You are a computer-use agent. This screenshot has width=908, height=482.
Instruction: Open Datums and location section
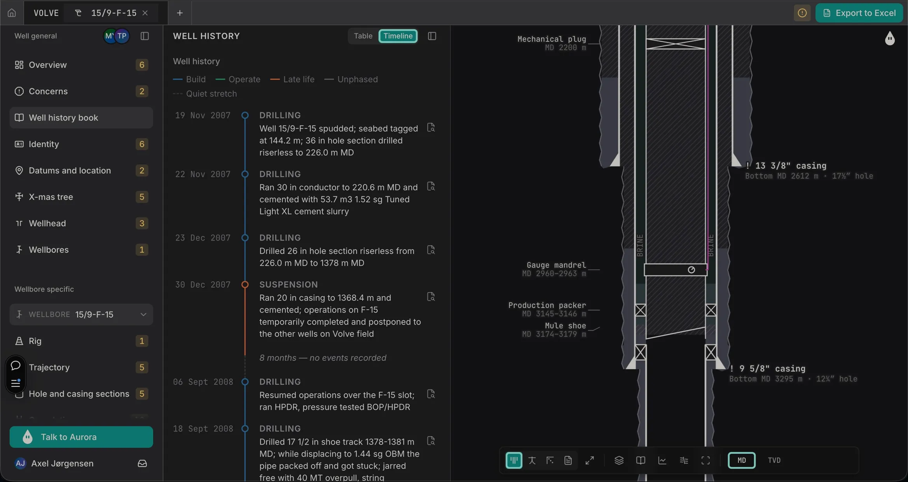(81, 171)
